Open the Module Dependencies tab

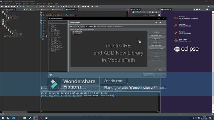point(115,27)
